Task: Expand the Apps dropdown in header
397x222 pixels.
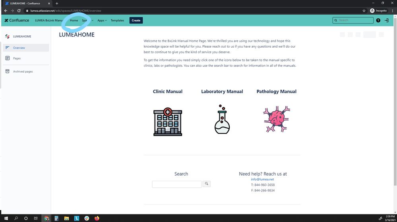Action: point(102,20)
